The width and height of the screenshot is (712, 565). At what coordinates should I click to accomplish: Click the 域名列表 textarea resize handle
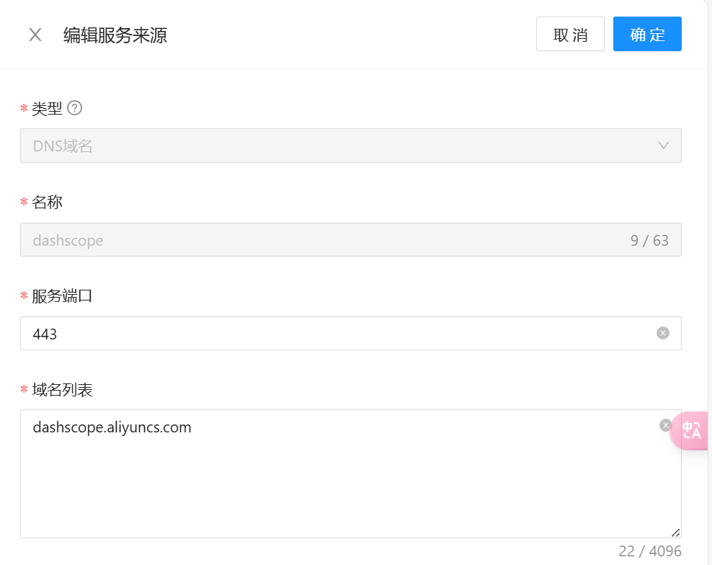click(675, 533)
